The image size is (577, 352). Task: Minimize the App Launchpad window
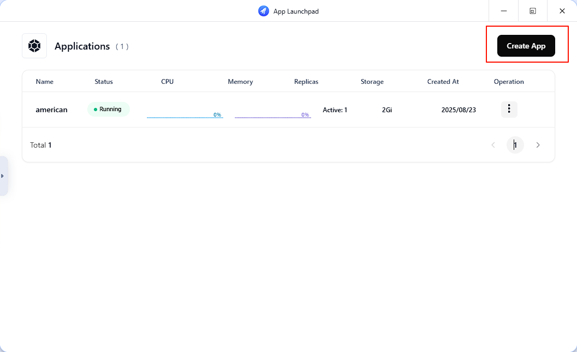504,11
